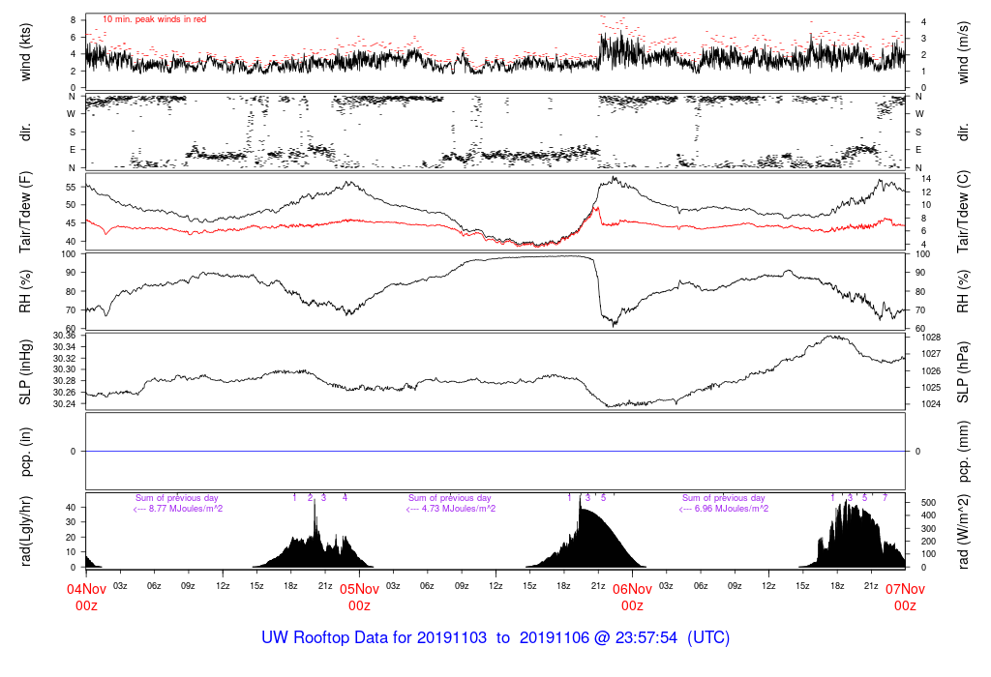
Task: Click the '04Nov' date label
Action: 86,589
